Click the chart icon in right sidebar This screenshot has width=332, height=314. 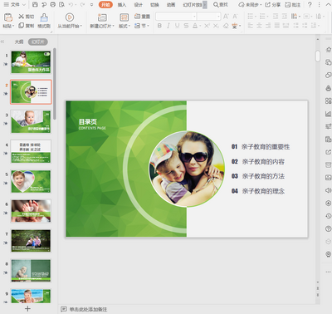click(x=328, y=114)
